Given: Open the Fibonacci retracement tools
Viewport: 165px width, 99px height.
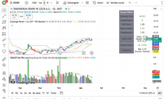Looking at the screenshot, I should (4, 22).
